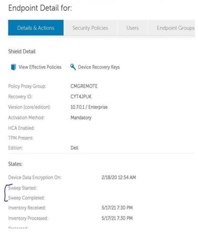This screenshot has height=233, width=198.
Task: Click the States section heading
Action: pyautogui.click(x=16, y=164)
